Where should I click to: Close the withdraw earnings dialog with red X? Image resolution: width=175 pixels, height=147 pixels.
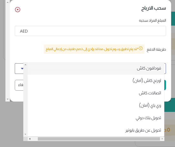point(18,10)
